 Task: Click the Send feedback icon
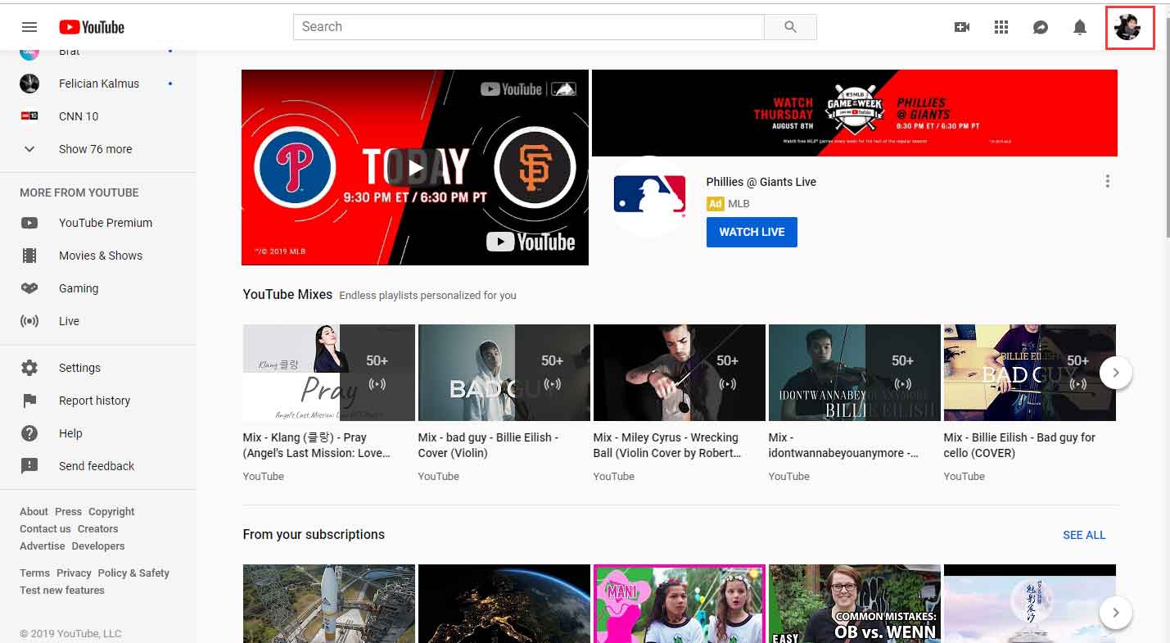tap(29, 466)
